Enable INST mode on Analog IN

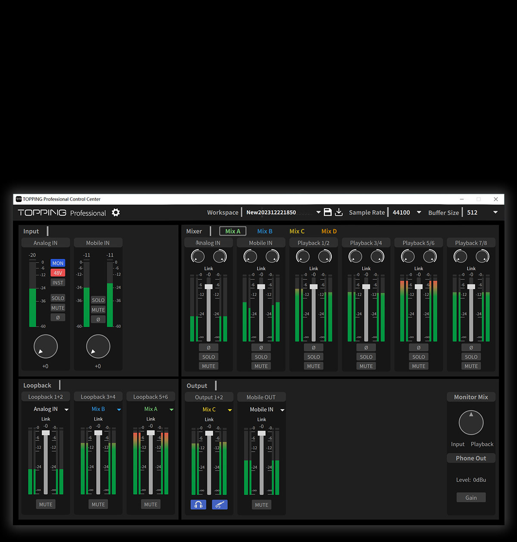[58, 283]
